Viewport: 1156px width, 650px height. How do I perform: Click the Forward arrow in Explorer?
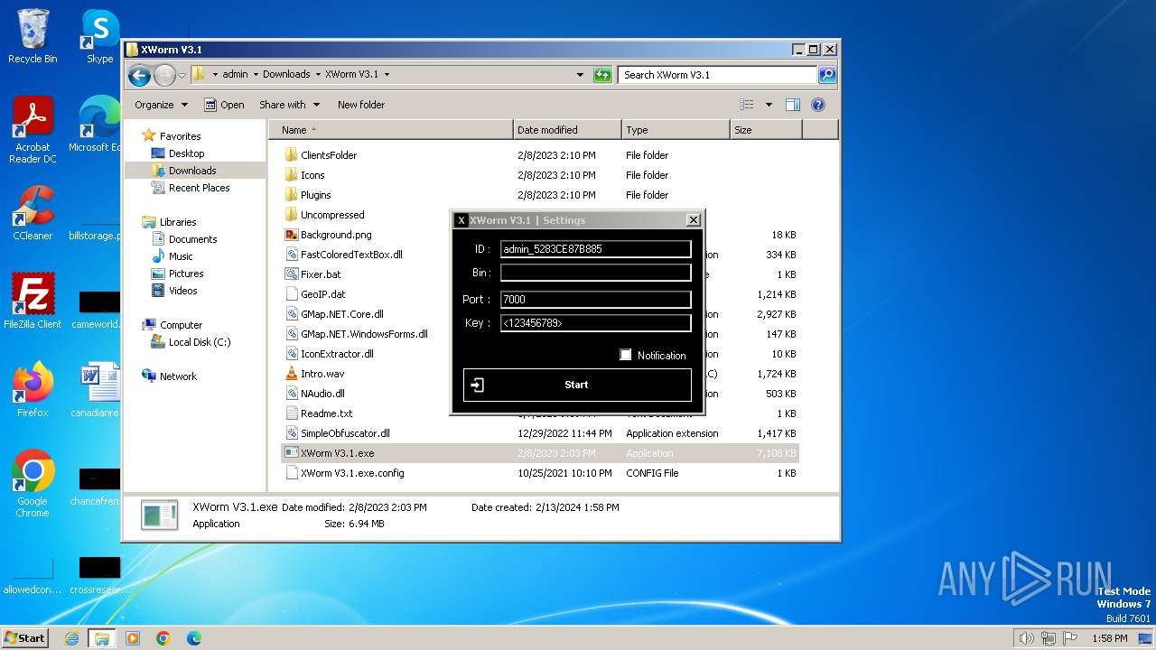point(164,75)
